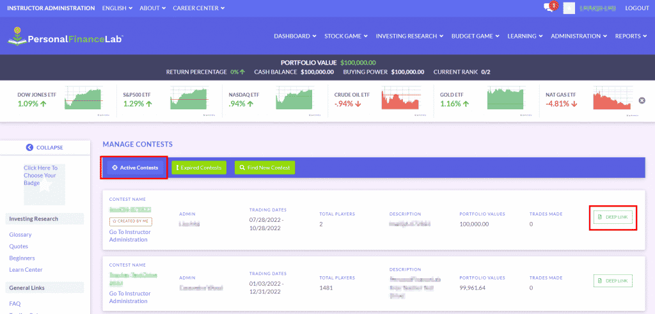The height and width of the screenshot is (314, 655).
Task: Switch to the Active Contests tab
Action: click(x=135, y=168)
